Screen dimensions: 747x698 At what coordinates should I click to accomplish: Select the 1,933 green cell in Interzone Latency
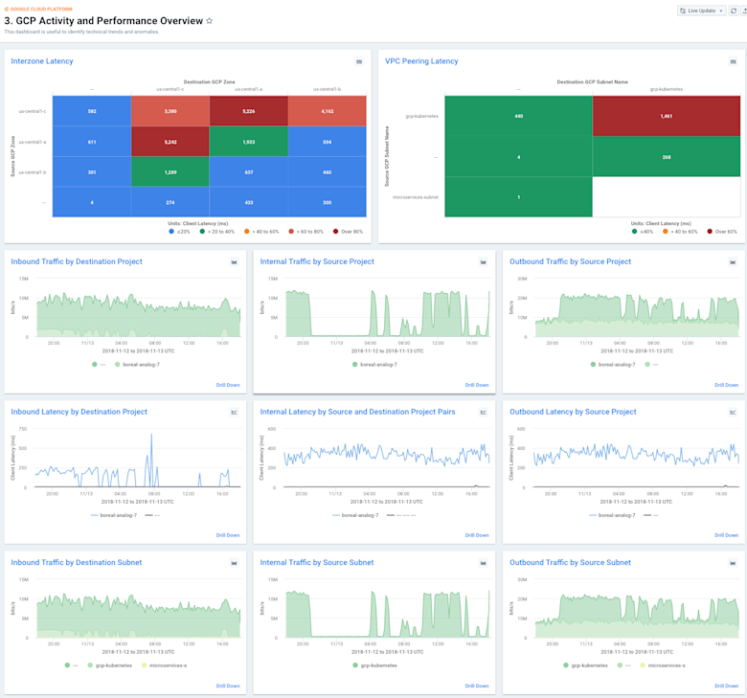click(x=249, y=142)
